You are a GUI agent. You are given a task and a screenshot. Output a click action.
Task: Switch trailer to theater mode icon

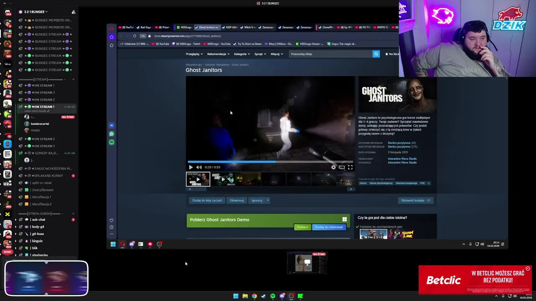coord(342,167)
